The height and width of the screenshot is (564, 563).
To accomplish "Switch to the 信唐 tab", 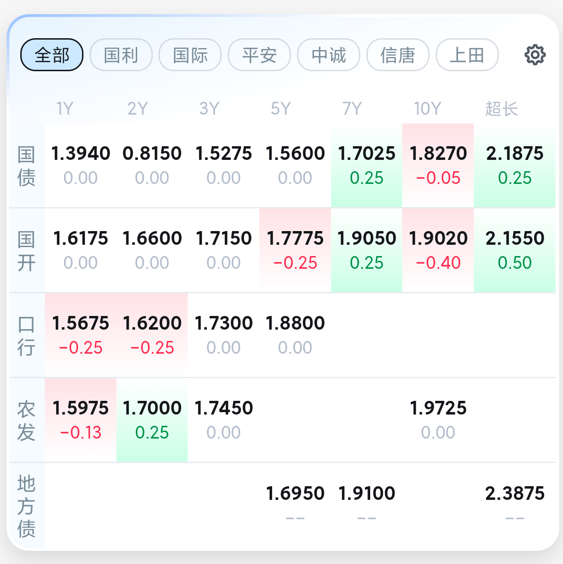I will pos(397,55).
